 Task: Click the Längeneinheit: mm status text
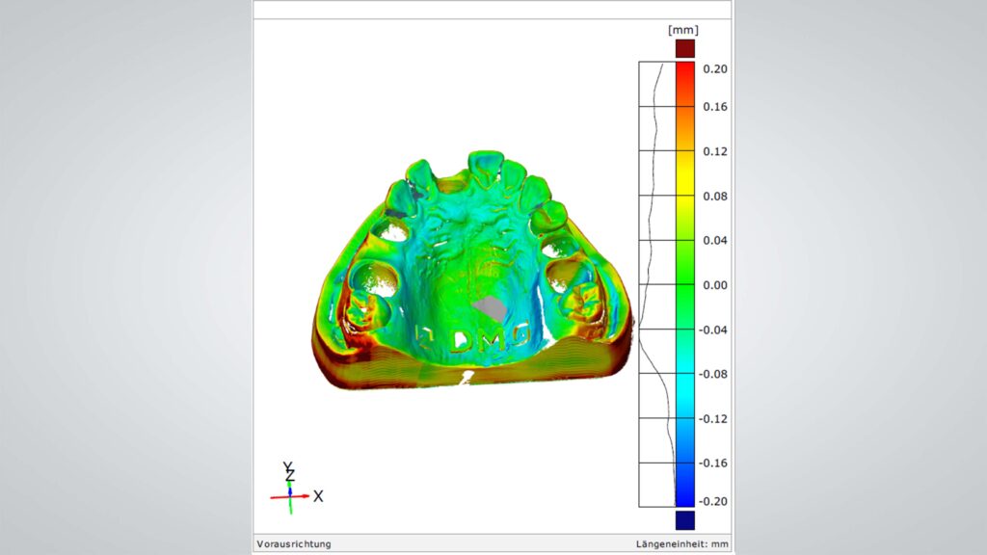tap(682, 544)
